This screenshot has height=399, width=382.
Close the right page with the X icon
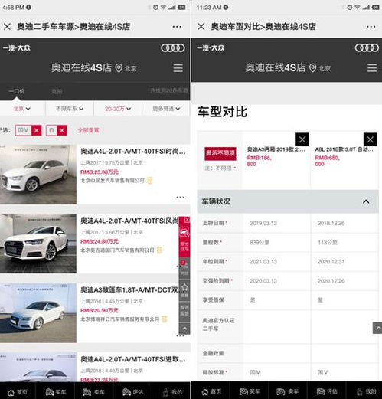pyautogui.click(x=201, y=26)
